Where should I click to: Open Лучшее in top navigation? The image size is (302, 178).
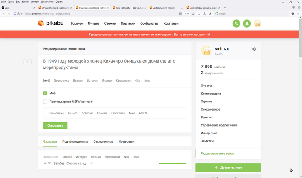tap(94, 23)
